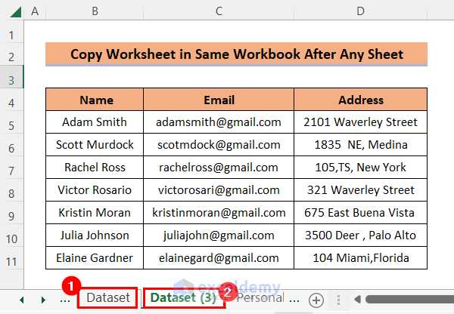This screenshot has width=454, height=314.
Task: Select cell '1835 NE, Medina'
Action: click(x=360, y=145)
